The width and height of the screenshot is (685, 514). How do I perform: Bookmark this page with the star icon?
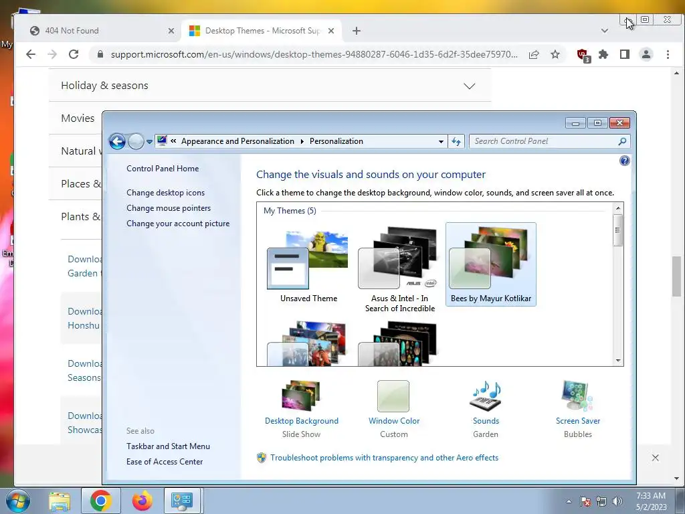click(555, 54)
